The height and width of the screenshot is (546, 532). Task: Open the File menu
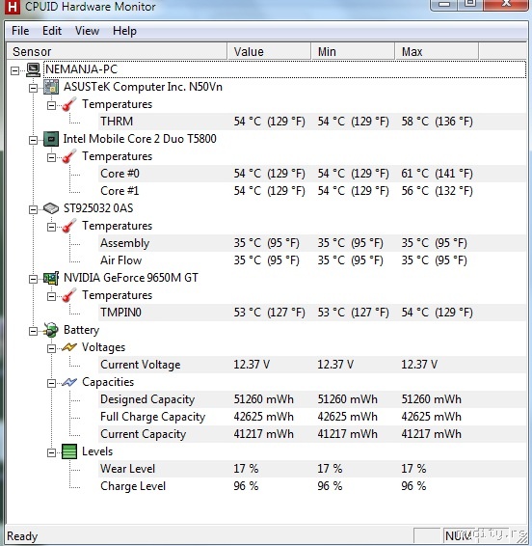tap(20, 31)
